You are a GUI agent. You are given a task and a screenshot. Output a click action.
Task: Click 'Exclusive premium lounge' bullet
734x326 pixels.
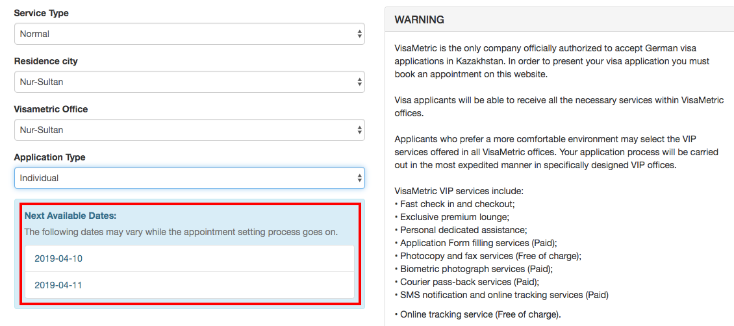click(x=452, y=217)
